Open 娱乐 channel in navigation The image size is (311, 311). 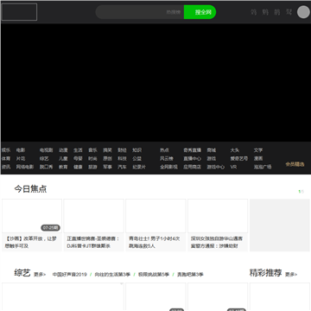6,150
